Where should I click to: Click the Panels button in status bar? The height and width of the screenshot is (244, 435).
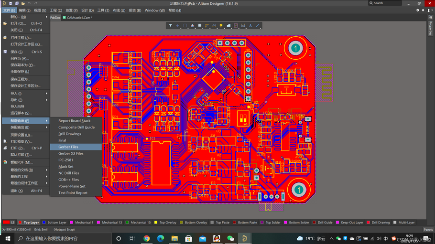[427, 230]
